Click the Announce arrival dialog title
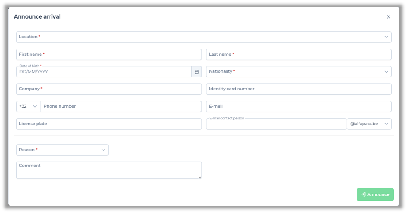This screenshot has width=407, height=213. click(x=37, y=17)
